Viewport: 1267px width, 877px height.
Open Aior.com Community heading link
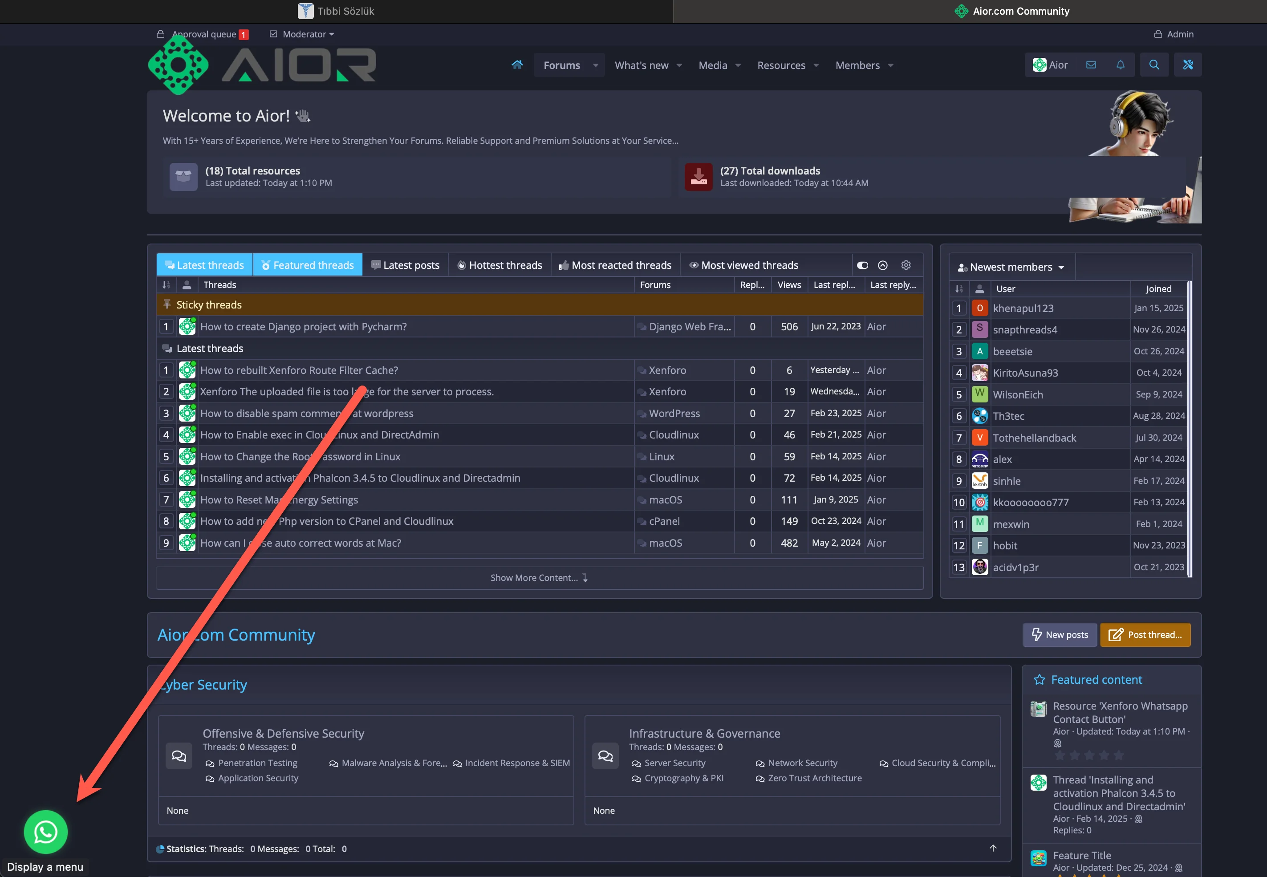pos(236,635)
